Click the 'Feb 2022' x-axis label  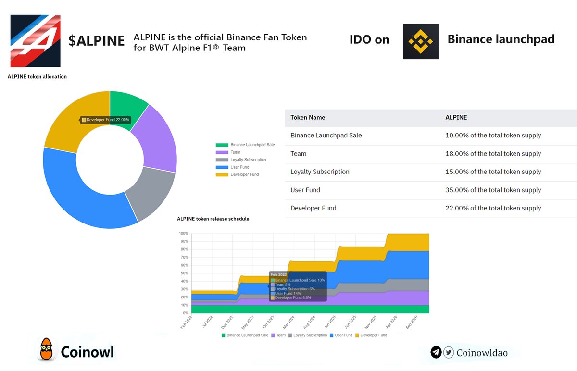click(186, 322)
